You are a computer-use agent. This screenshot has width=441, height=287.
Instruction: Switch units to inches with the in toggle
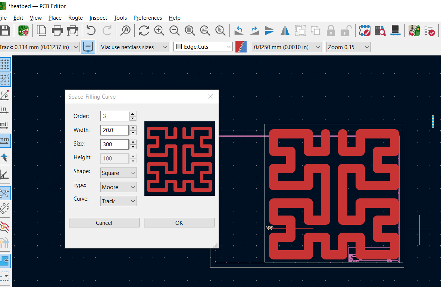[4, 110]
